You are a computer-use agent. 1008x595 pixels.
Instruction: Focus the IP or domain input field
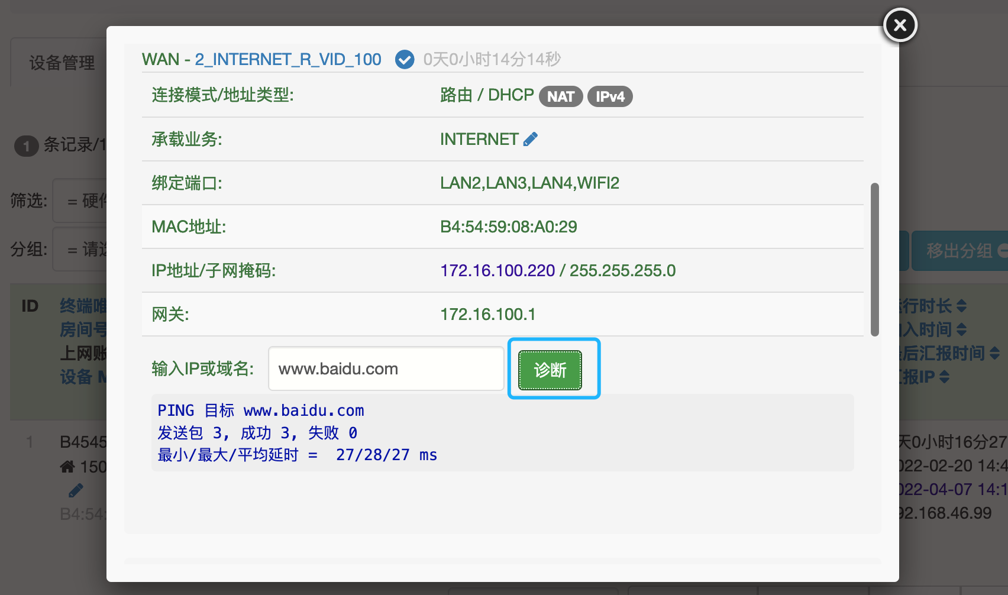coord(386,369)
